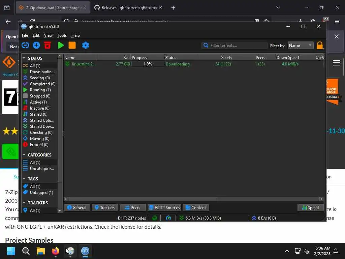
Task: Open a new Firefox tab with plus
Action: 173,8
